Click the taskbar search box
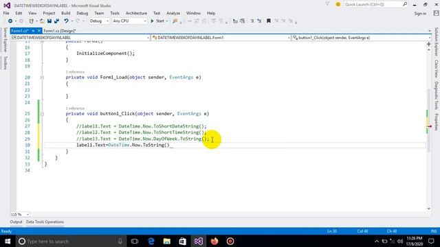 [x=70, y=241]
